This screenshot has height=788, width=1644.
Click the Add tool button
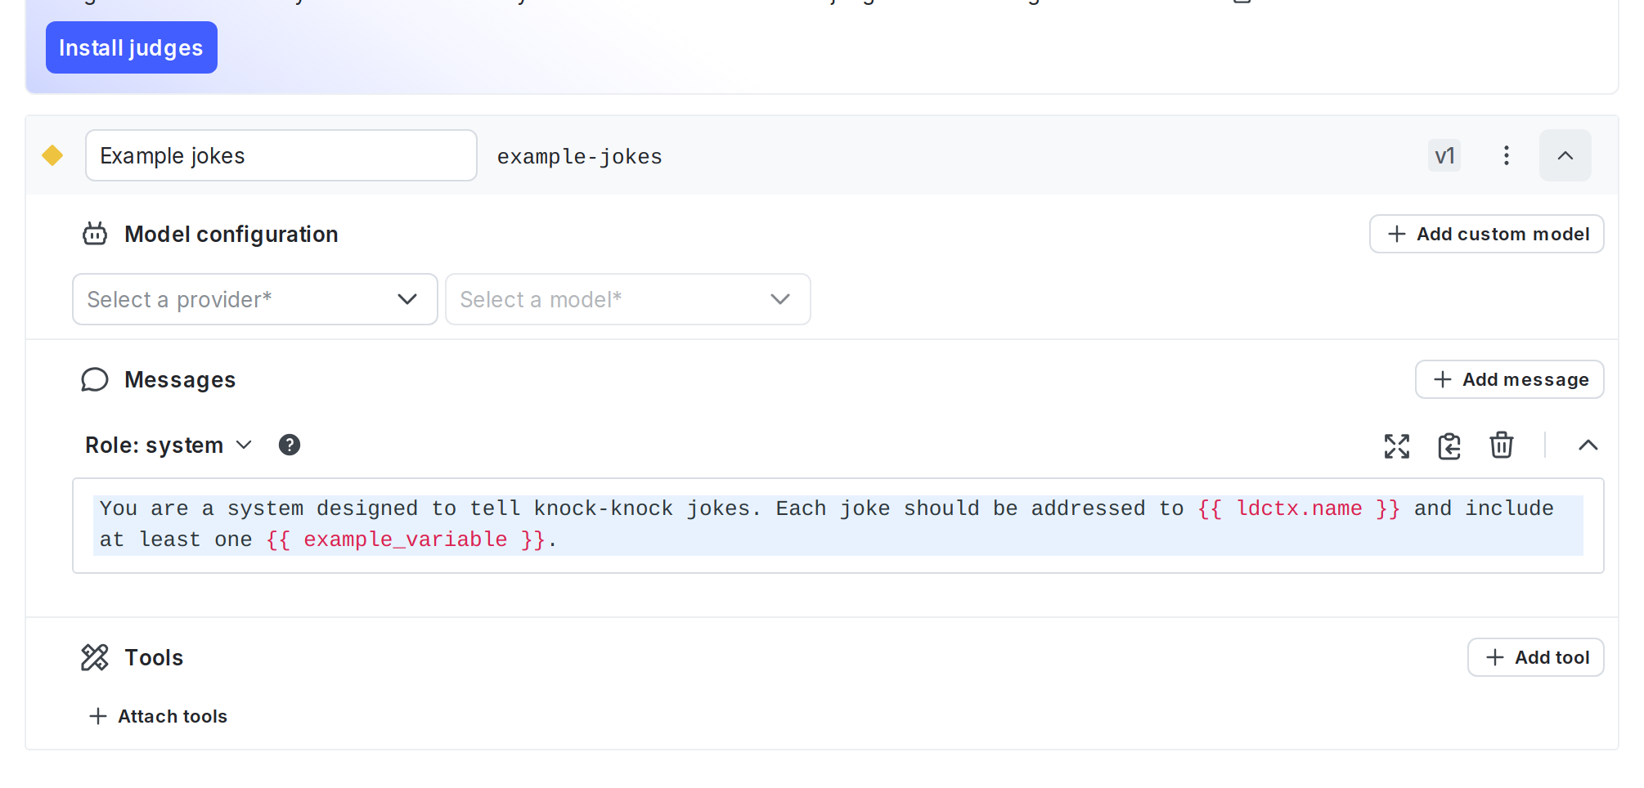[x=1535, y=657]
